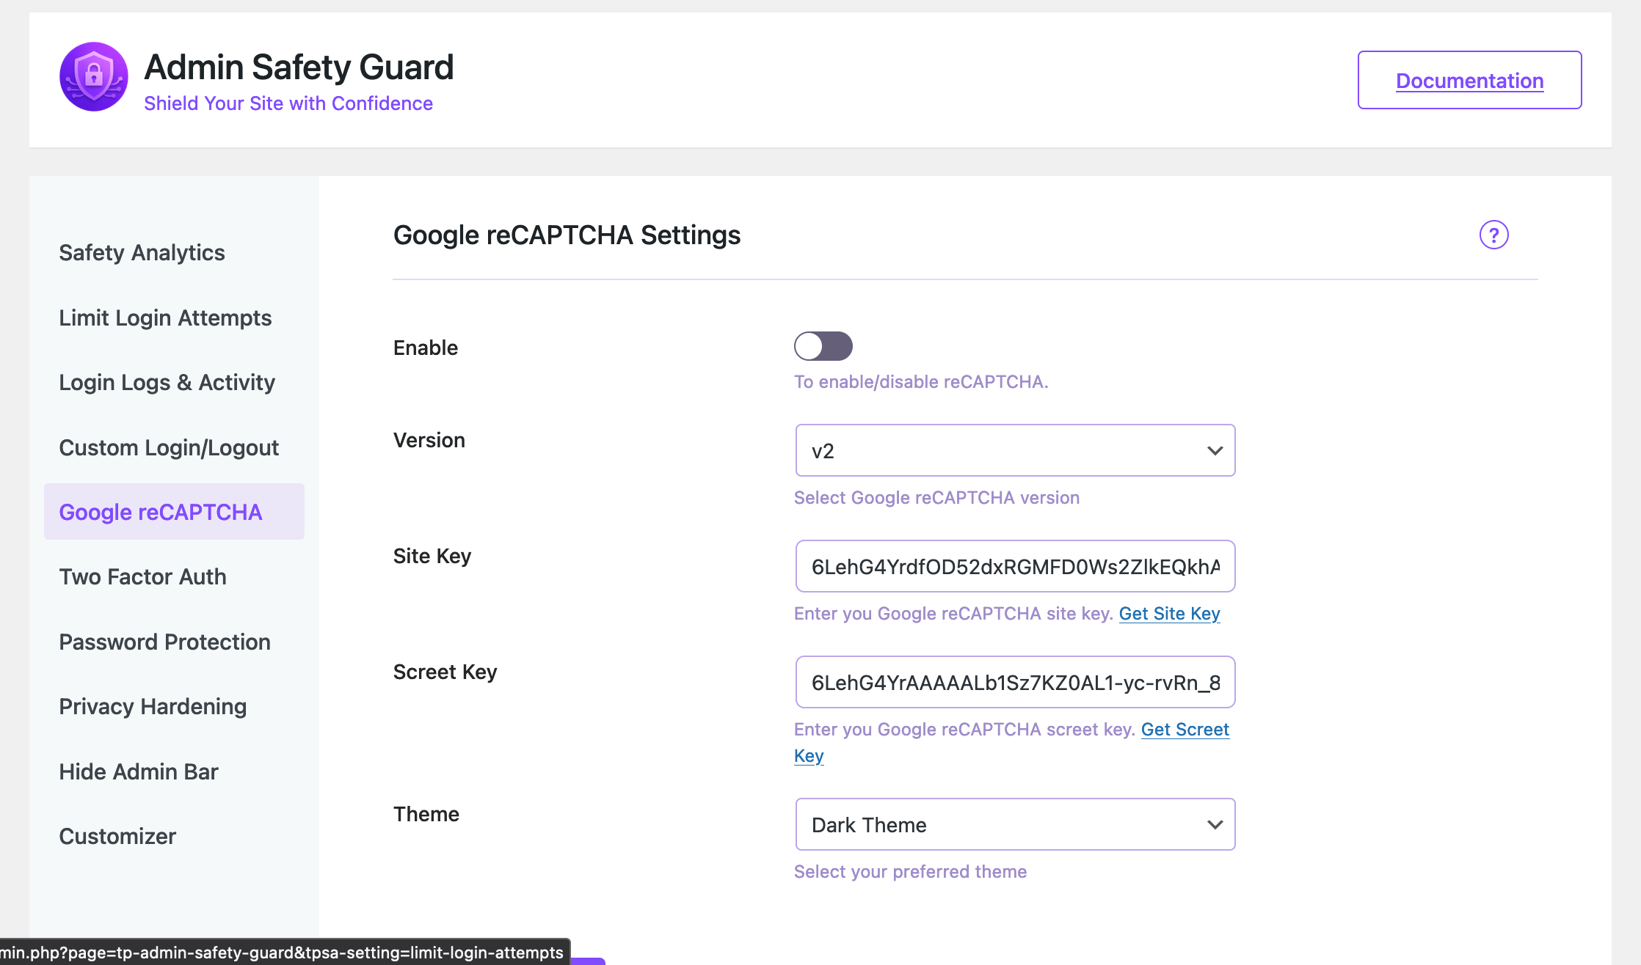Open the help question mark icon
The height and width of the screenshot is (965, 1641).
coord(1493,235)
